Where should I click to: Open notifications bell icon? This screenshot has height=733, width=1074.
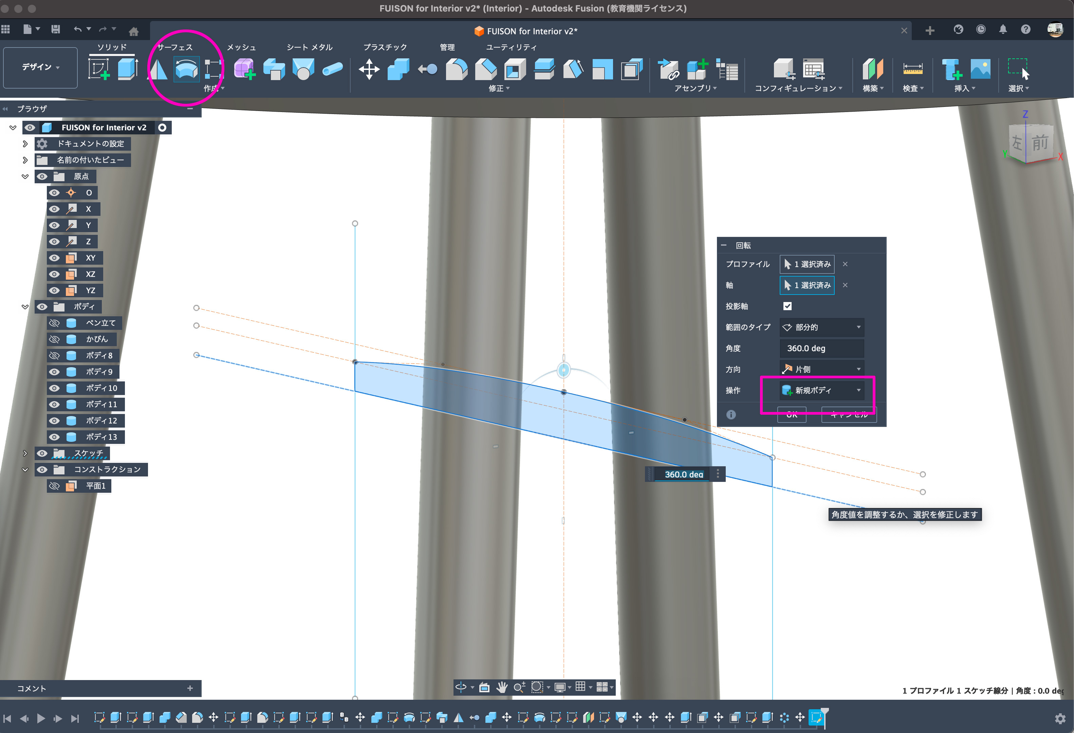(1002, 30)
